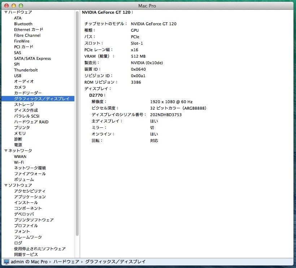The image size is (296, 268).
Task: Choose ストレージ in the sidebar
Action: 24,105
